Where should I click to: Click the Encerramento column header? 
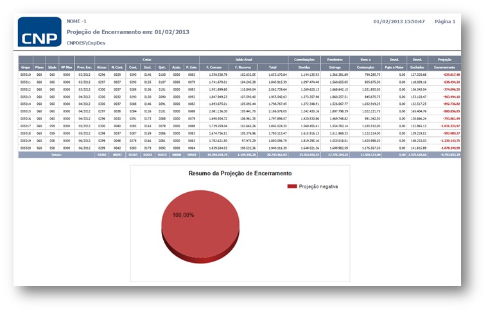pyautogui.click(x=444, y=67)
